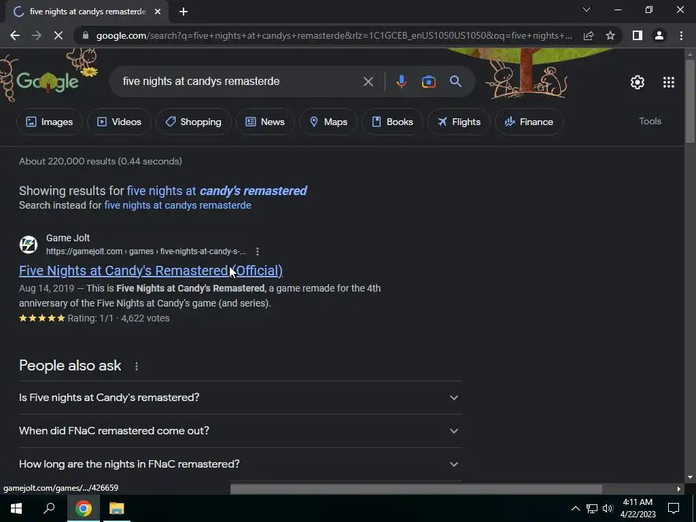
Task: Open Windows Start menu
Action: 16,508
